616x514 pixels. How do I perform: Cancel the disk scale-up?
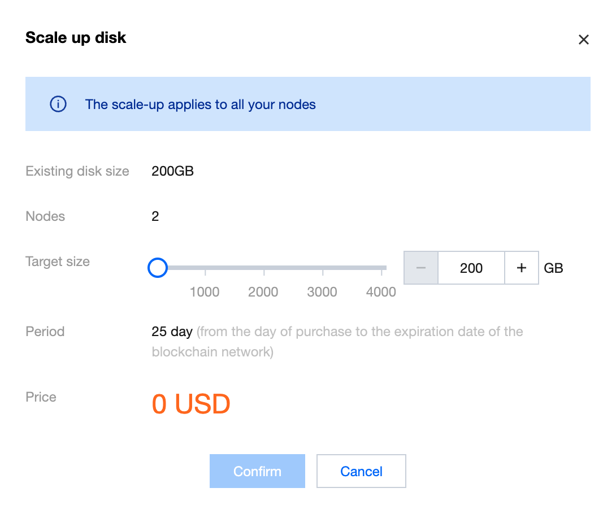point(361,472)
